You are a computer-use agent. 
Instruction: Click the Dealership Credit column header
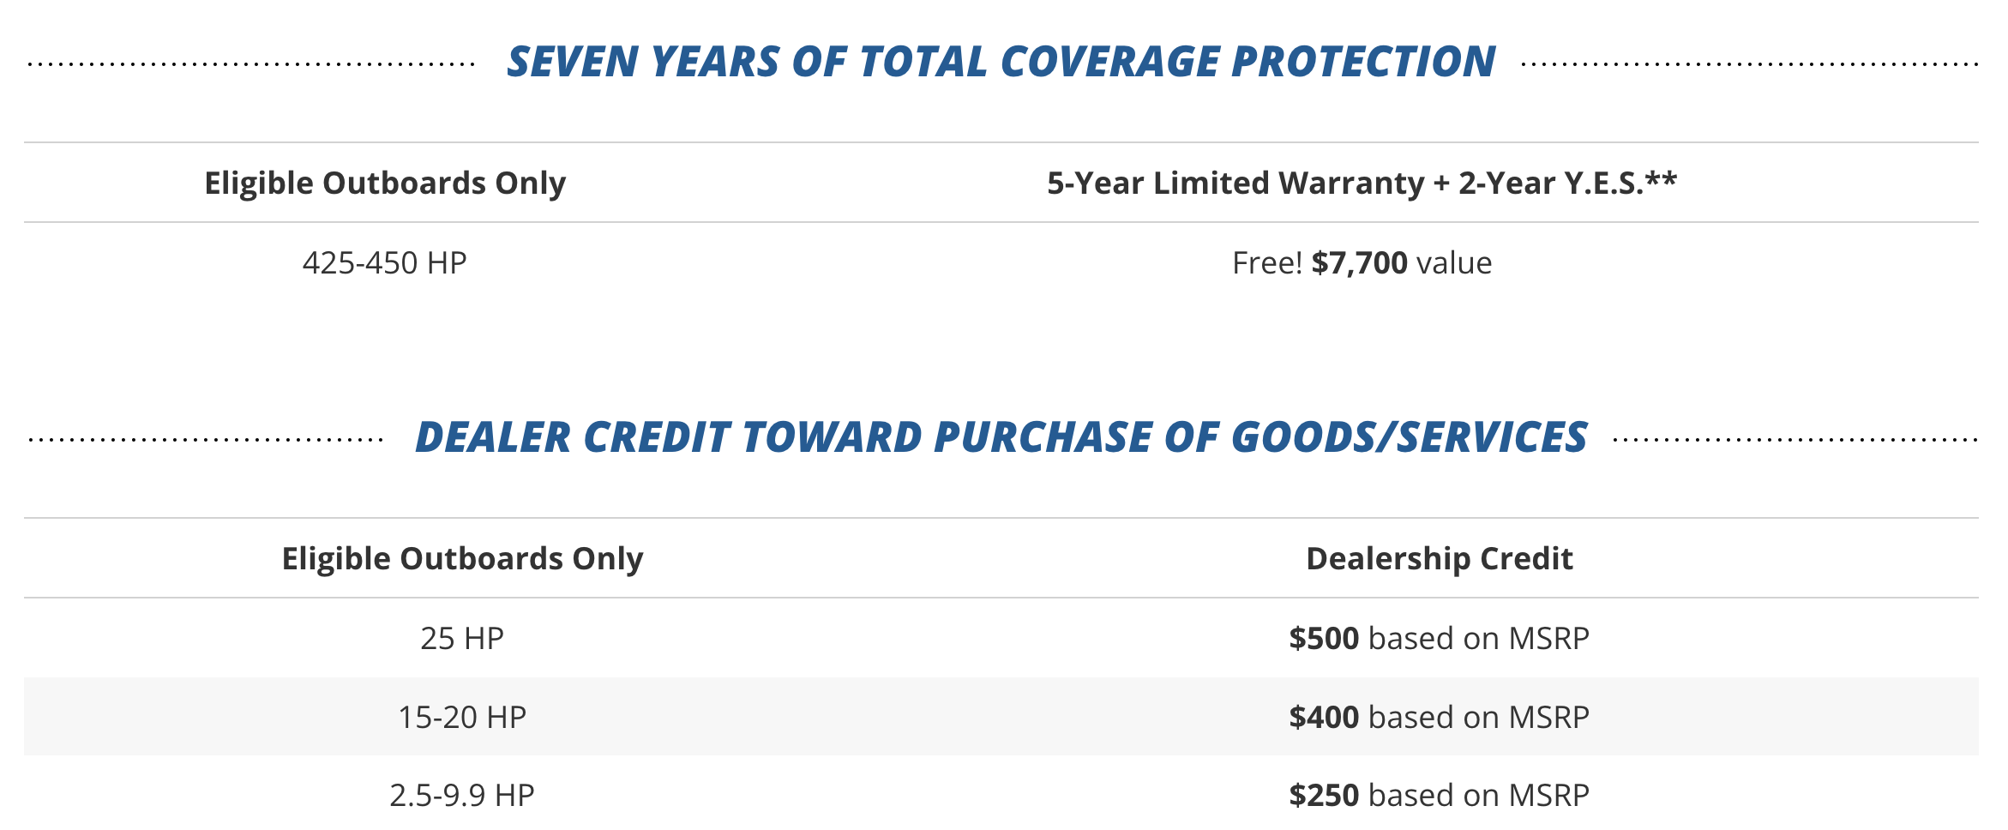(1440, 558)
